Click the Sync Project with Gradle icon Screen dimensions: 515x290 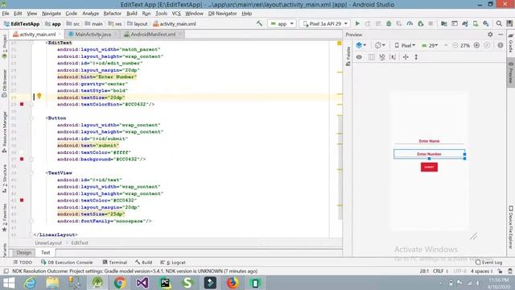(x=465, y=23)
